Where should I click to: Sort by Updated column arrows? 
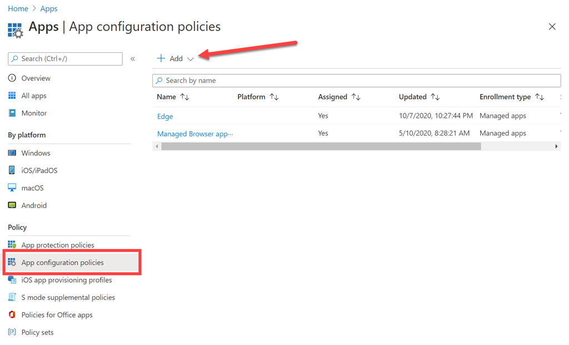[436, 97]
